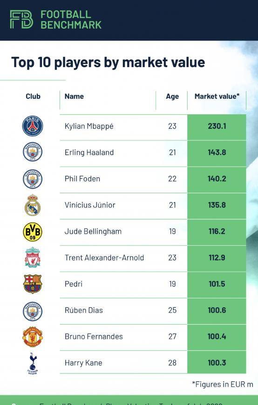The width and height of the screenshot is (258, 405).
Task: Click the Manchester United club crest
Action: 33,336
